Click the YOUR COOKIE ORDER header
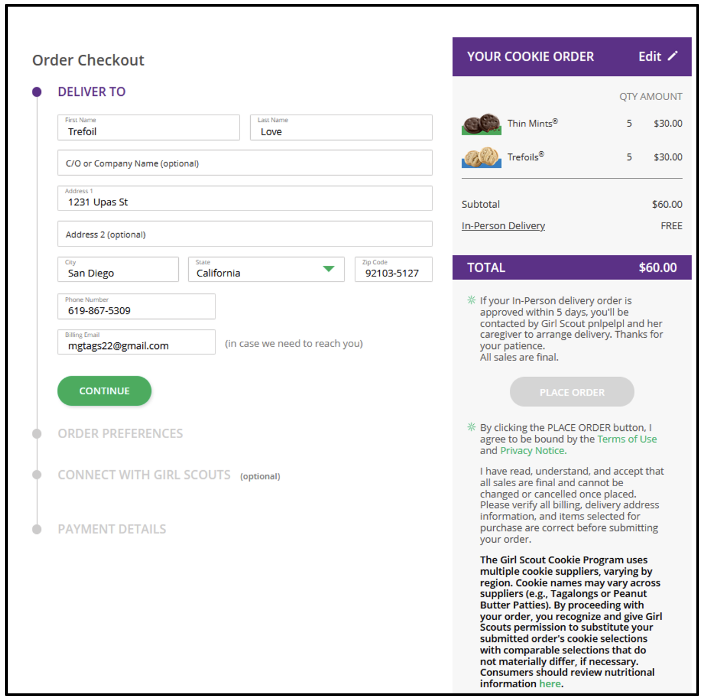Viewport: 703px width, 700px height. [530, 56]
